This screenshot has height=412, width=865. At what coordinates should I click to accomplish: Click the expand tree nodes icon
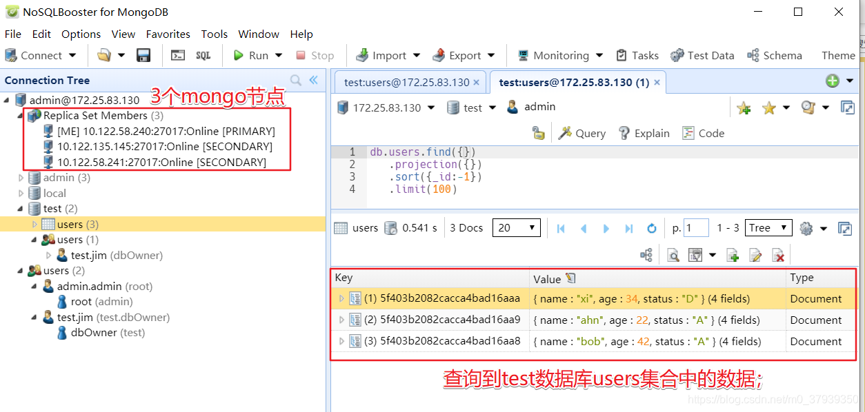pyautogui.click(x=646, y=256)
